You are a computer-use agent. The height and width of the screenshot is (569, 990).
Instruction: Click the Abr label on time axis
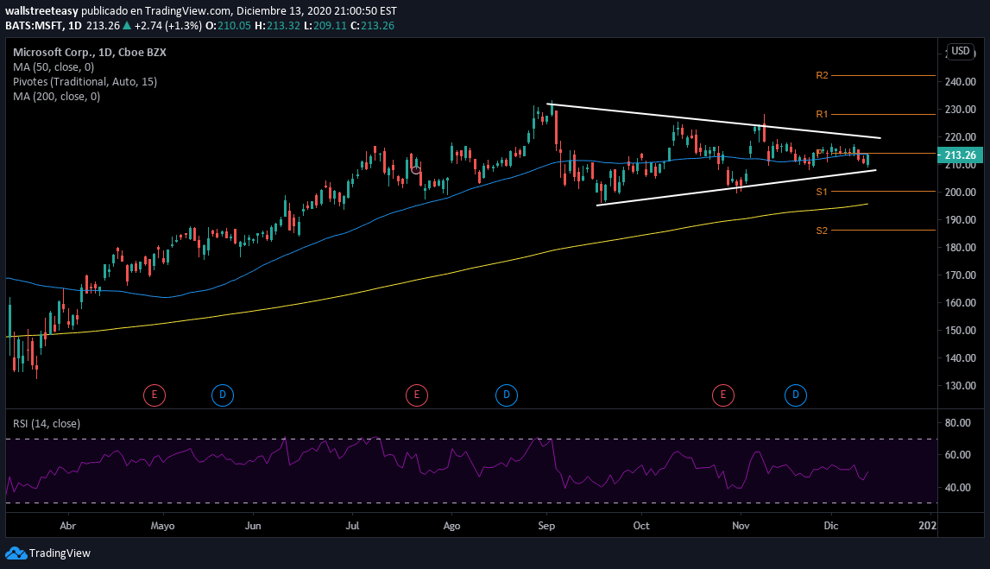coord(67,526)
